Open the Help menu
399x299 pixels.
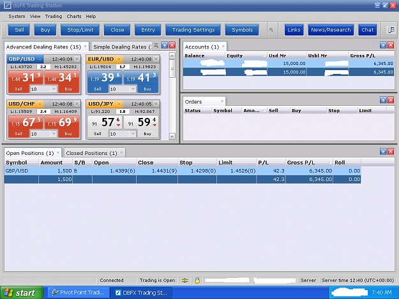(x=91, y=17)
